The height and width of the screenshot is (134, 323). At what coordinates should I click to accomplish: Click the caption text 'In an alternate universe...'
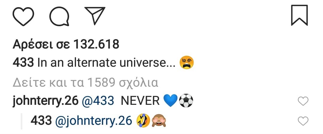106,63
